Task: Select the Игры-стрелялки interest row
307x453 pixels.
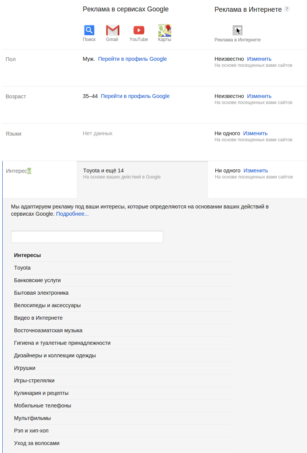Action: (x=121, y=380)
